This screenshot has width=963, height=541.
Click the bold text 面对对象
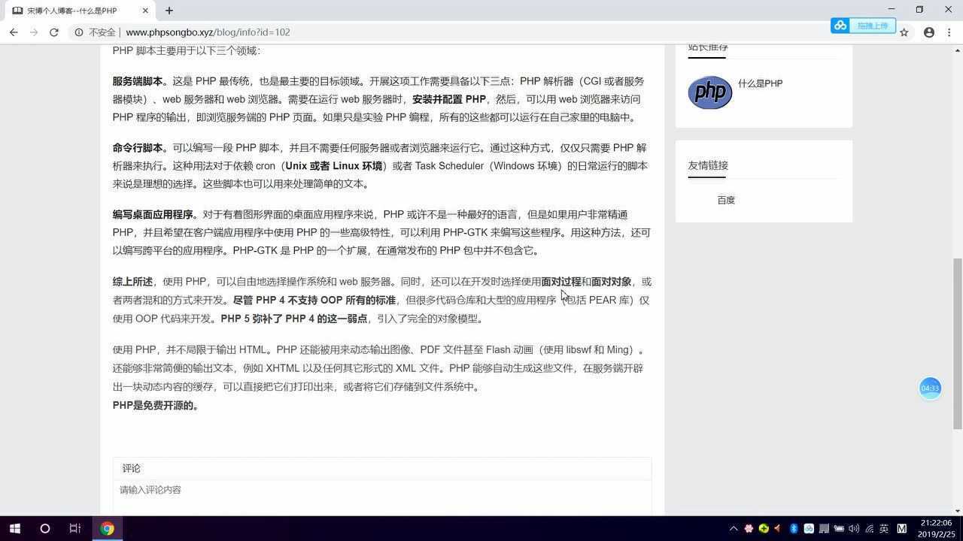tap(611, 282)
